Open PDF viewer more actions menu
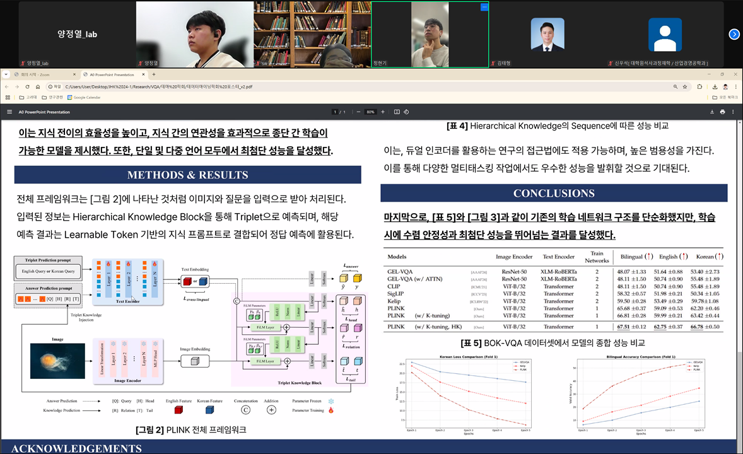Image resolution: width=743 pixels, height=454 pixels. coord(733,112)
